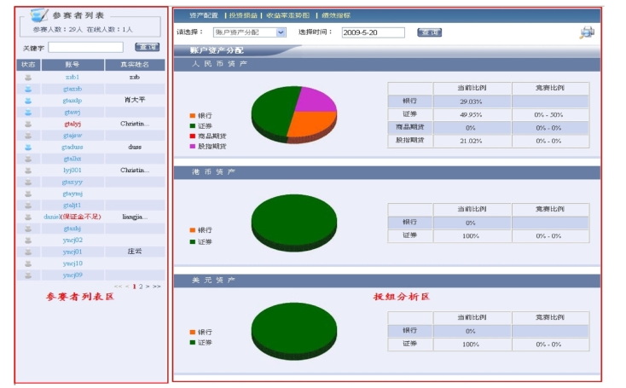Click the 美元资产 section header
The height and width of the screenshot is (388, 626).
tap(386, 281)
